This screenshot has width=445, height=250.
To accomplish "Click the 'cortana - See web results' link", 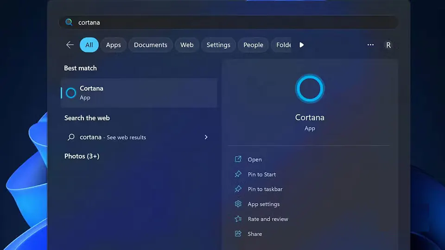I will tap(113, 137).
